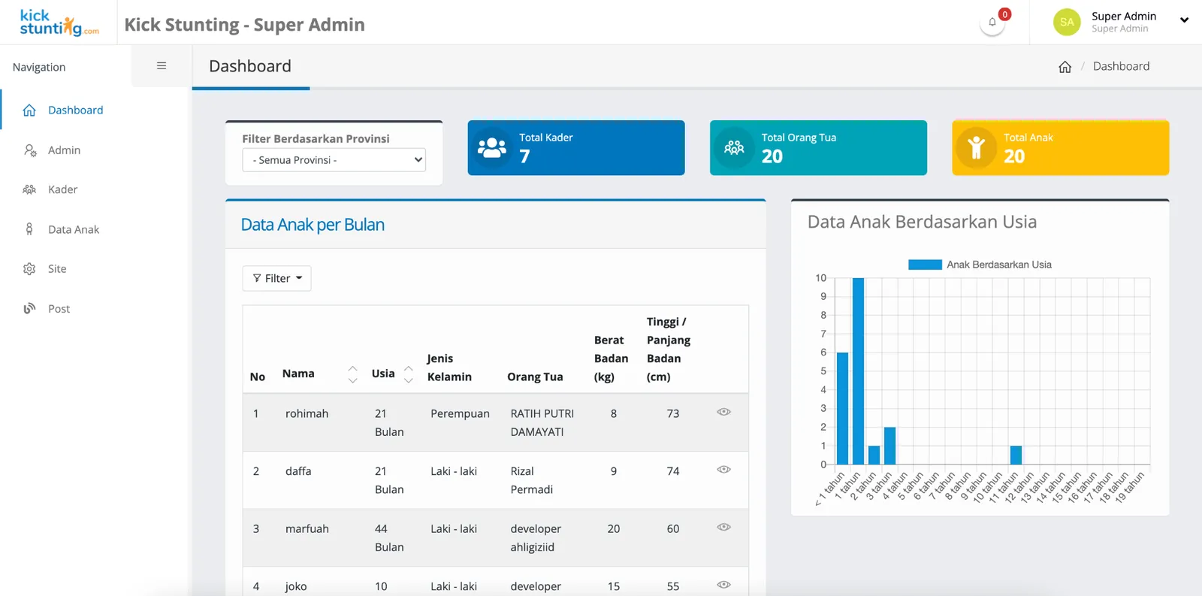Click the Admin user-gear icon in sidebar
Image resolution: width=1202 pixels, height=596 pixels.
click(x=30, y=150)
